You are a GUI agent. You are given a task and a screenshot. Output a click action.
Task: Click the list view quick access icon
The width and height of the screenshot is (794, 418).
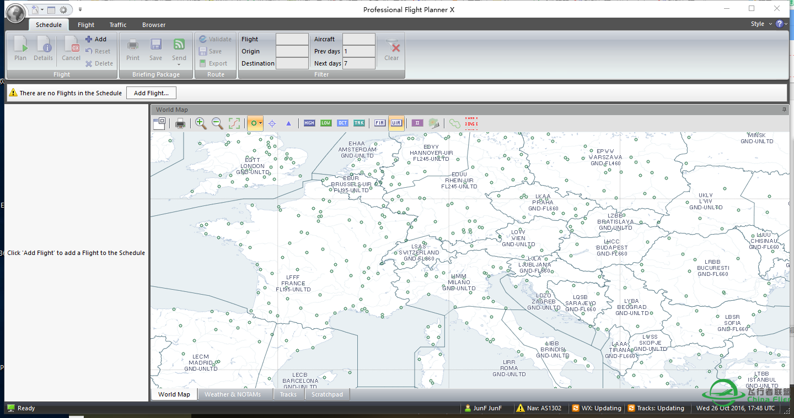(51, 9)
